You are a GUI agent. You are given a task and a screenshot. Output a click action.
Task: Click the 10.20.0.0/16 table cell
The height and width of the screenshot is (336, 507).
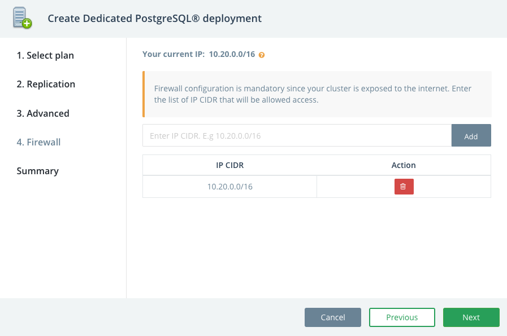click(x=230, y=187)
